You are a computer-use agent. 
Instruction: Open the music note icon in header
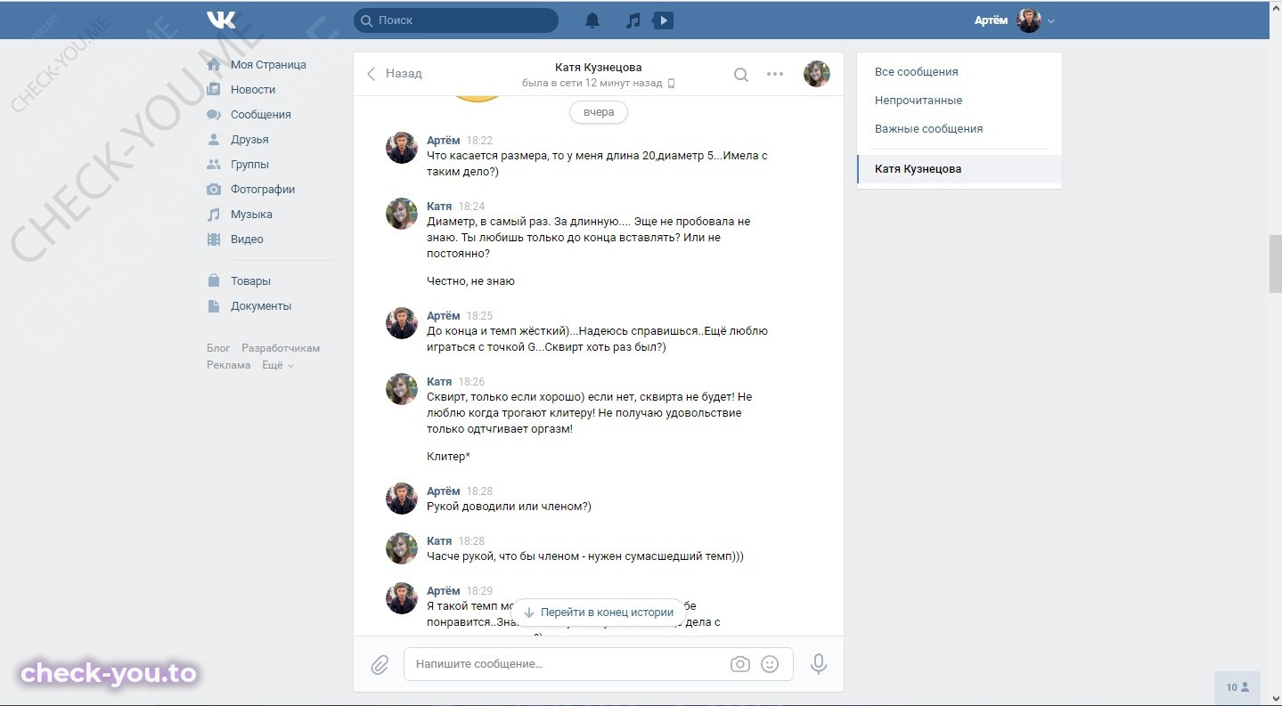(x=633, y=20)
